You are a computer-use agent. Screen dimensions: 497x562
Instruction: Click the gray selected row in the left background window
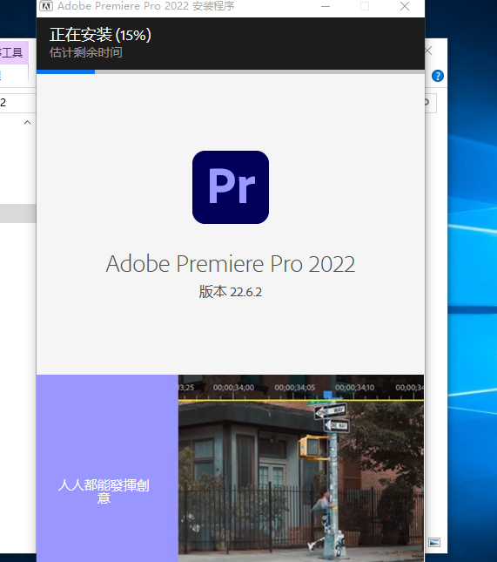tap(18, 213)
